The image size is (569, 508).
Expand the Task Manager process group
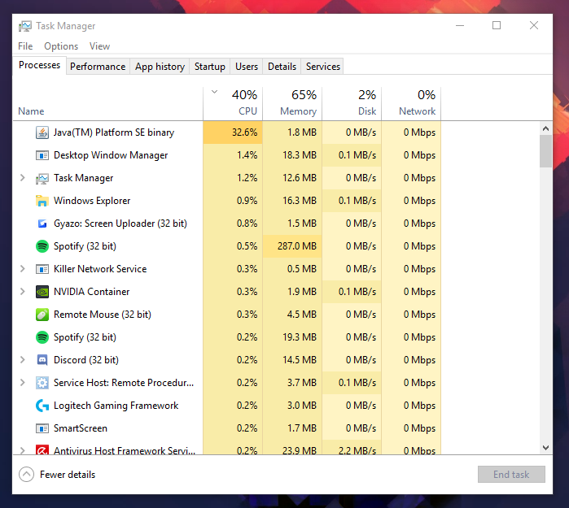coord(23,178)
